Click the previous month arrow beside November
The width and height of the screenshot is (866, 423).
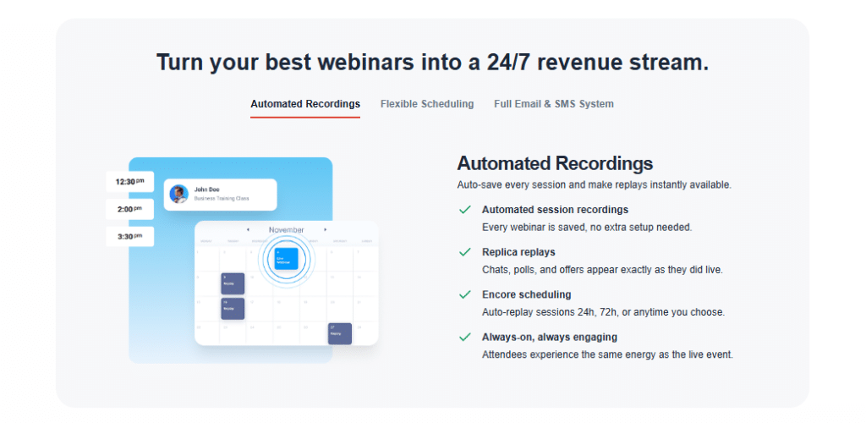(x=248, y=230)
